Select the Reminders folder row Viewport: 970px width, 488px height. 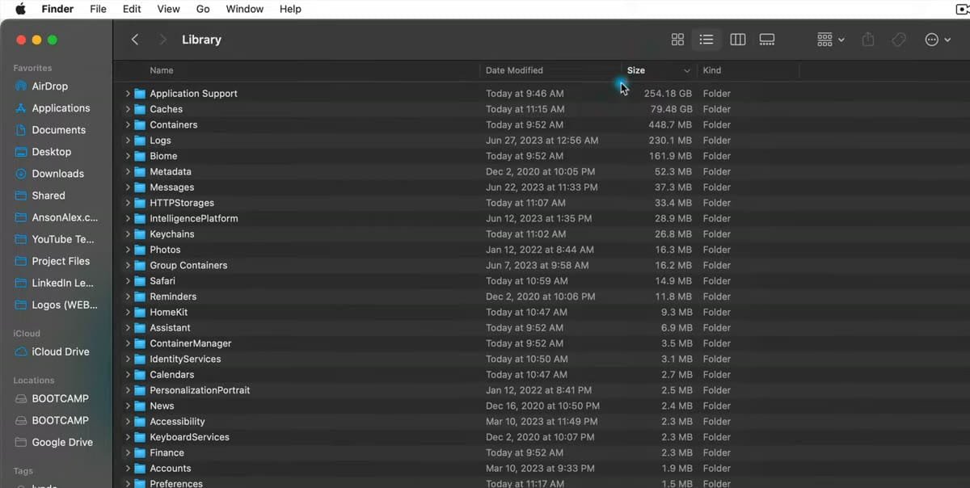tap(542, 297)
